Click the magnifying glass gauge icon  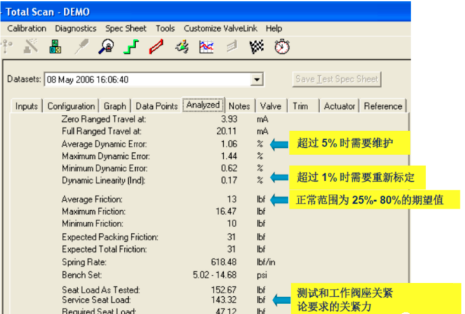pyautogui.click(x=105, y=47)
